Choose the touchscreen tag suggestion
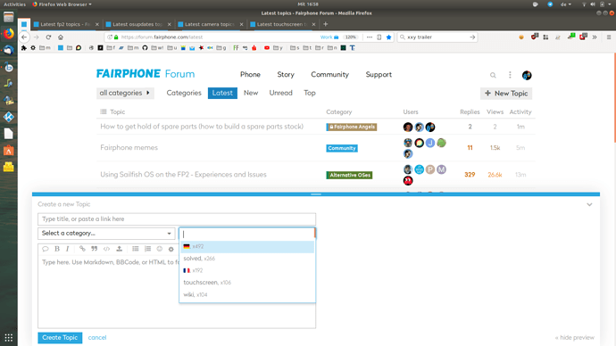This screenshot has height=346, width=616. [x=247, y=283]
